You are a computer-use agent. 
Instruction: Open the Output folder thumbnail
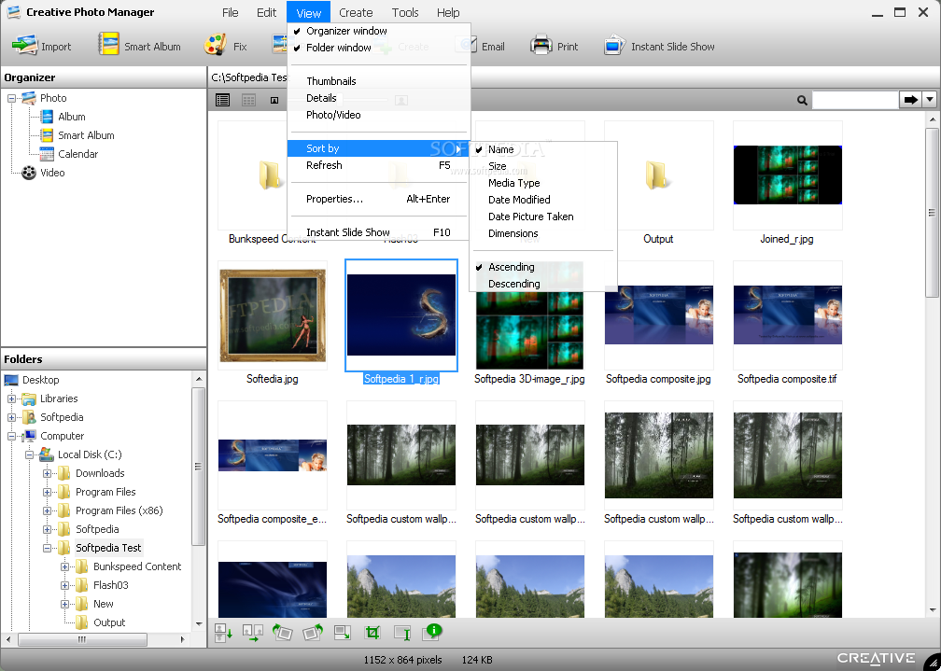pyautogui.click(x=658, y=176)
